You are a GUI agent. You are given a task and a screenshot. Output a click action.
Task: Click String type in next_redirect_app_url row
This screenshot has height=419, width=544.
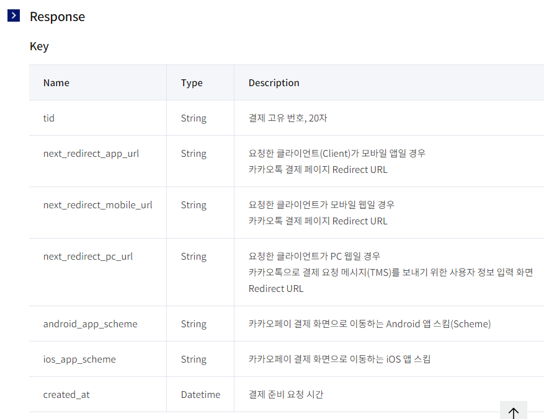[x=194, y=154]
